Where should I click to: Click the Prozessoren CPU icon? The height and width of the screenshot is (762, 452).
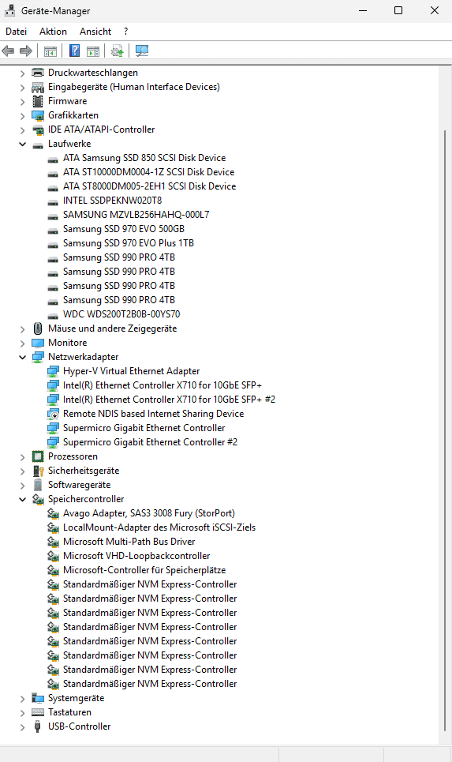tap(38, 456)
